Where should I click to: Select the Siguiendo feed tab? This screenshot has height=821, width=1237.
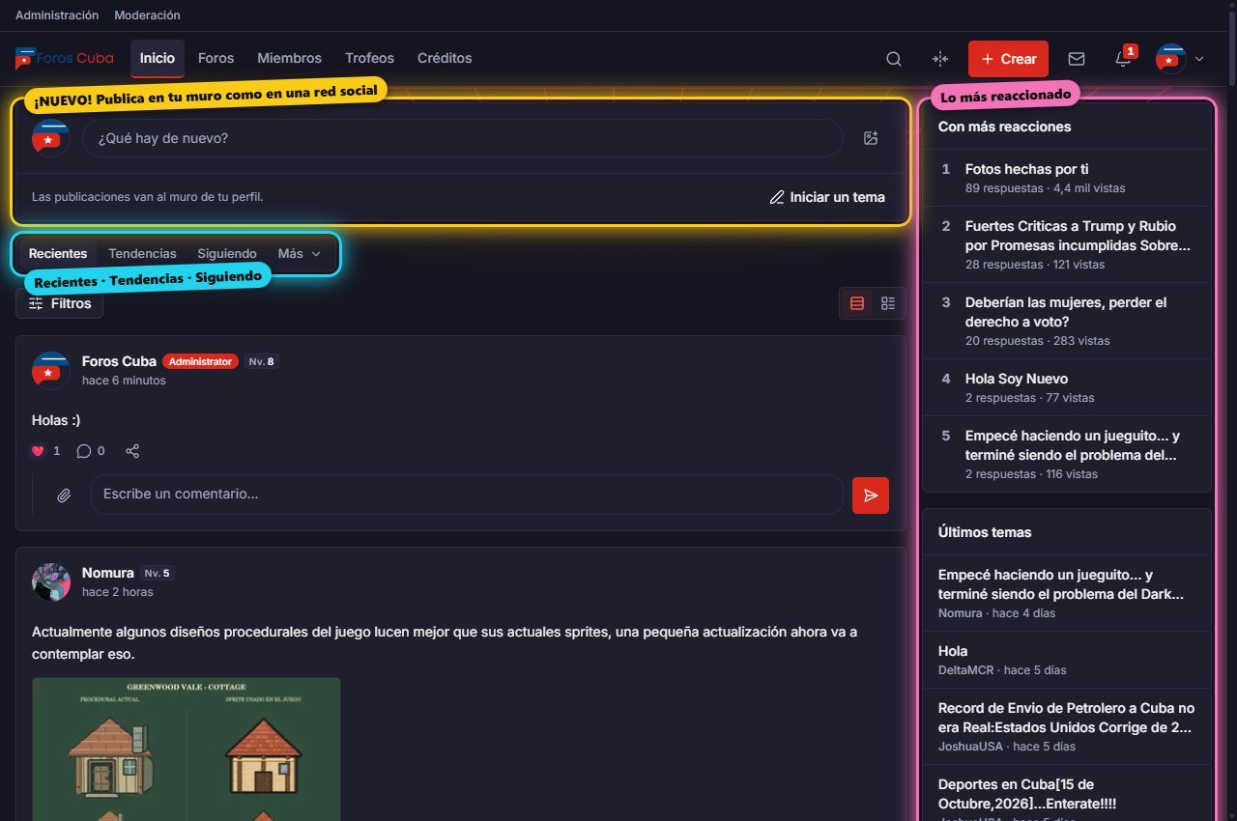[x=227, y=253]
